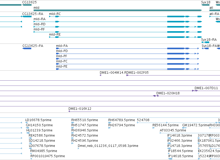The image size is (220, 160).
Task: Click the DME1-020H18 clone label
Action: click(x=168, y=93)
